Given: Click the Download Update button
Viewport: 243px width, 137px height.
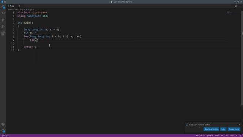Looking at the screenshot, I should point(211,129).
